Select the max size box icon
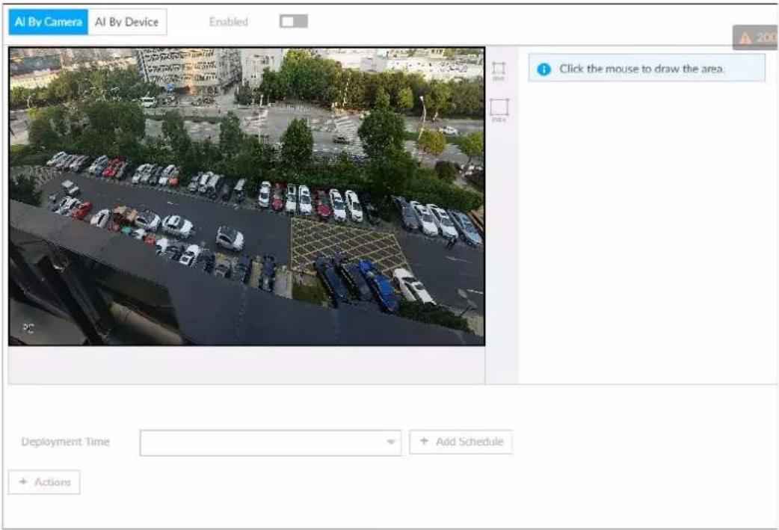This screenshot has height=530, width=779. point(499,110)
